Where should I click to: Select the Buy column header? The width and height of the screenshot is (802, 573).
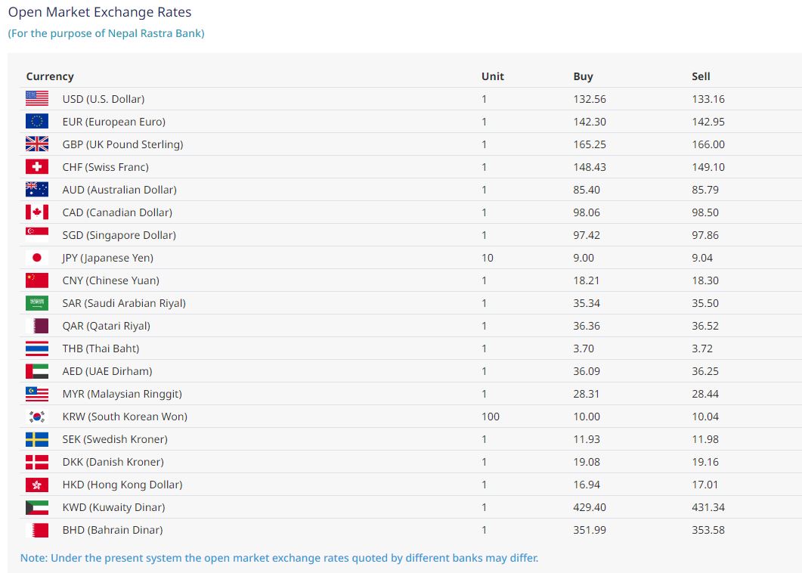(x=583, y=77)
